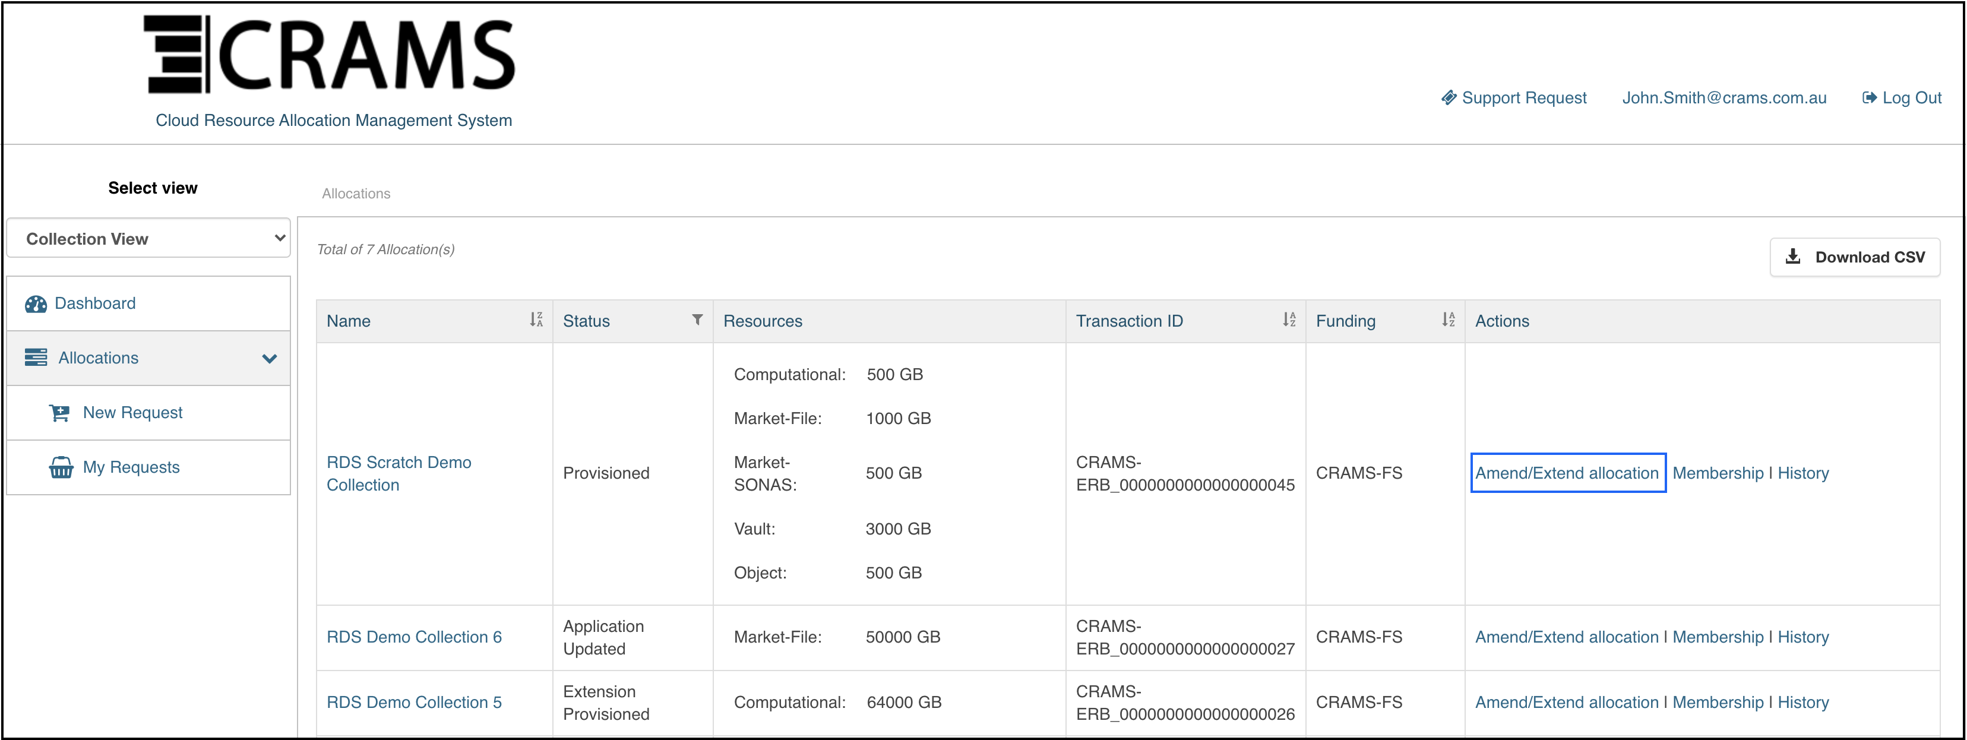
Task: Click the Dashboard gauge icon
Action: pos(36,304)
